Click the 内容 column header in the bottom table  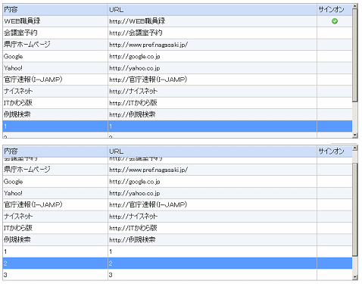pos(55,151)
